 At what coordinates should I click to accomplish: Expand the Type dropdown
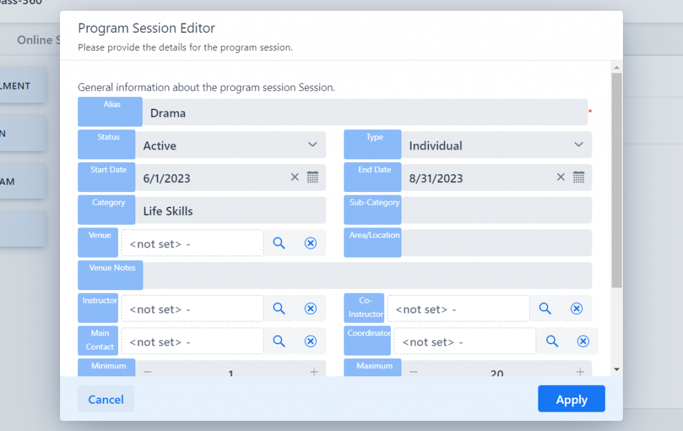(496, 145)
